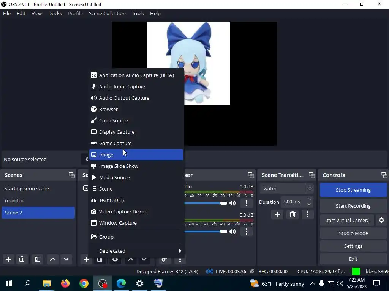Click Stop Streaming

pyautogui.click(x=353, y=190)
